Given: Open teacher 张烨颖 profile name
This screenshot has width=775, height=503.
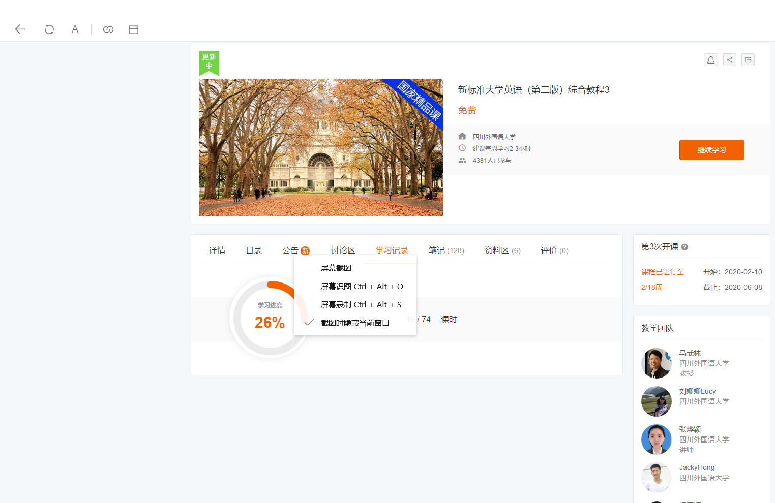Looking at the screenshot, I should click(690, 429).
